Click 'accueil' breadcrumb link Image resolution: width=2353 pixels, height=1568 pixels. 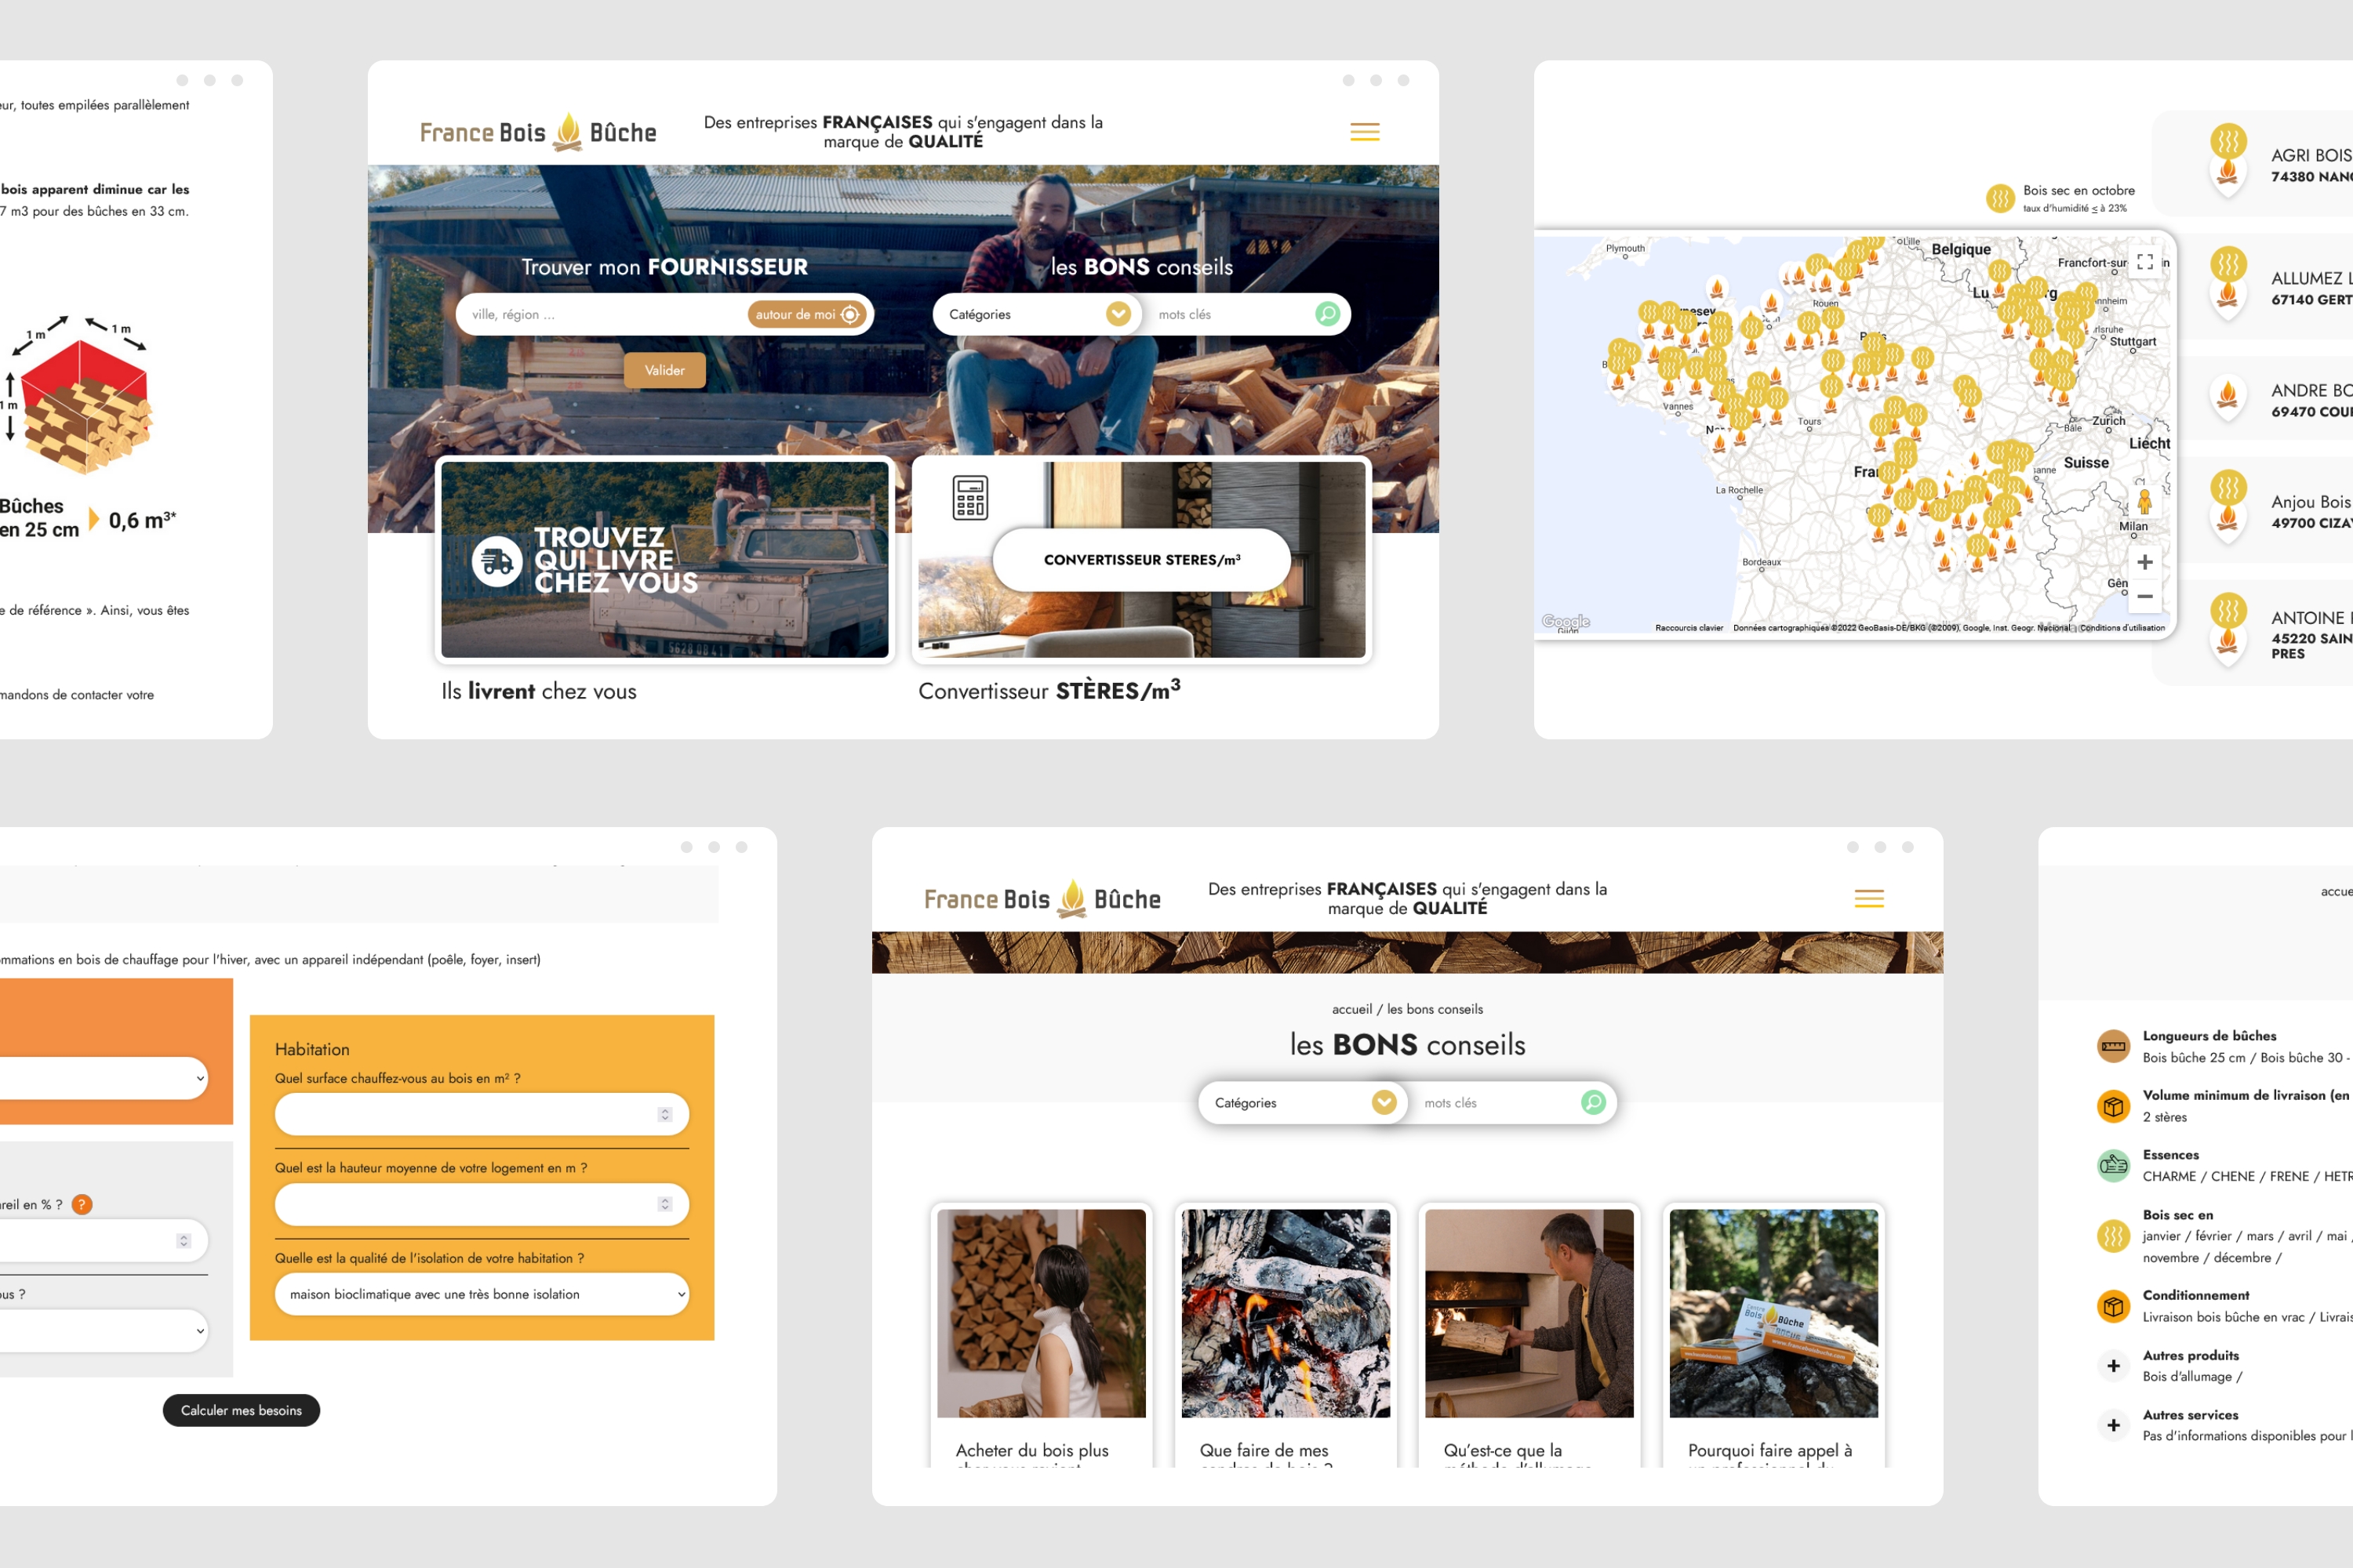pyautogui.click(x=1351, y=1009)
